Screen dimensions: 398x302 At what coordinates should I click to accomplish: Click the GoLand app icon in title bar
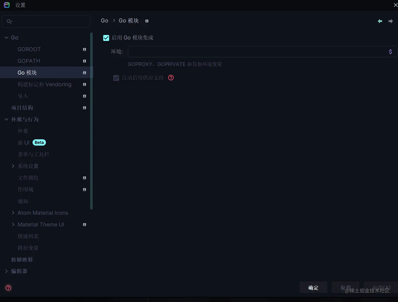7,5
